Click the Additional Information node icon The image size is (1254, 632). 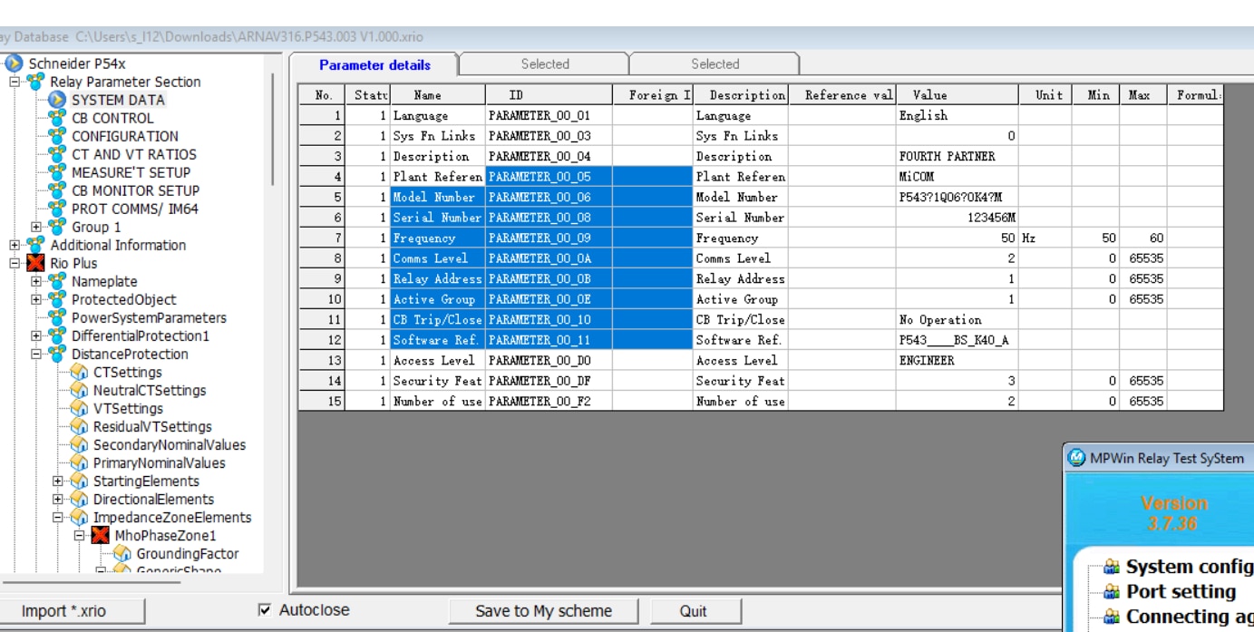pyautogui.click(x=35, y=245)
